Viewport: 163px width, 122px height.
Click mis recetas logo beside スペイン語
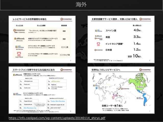coord(99,31)
